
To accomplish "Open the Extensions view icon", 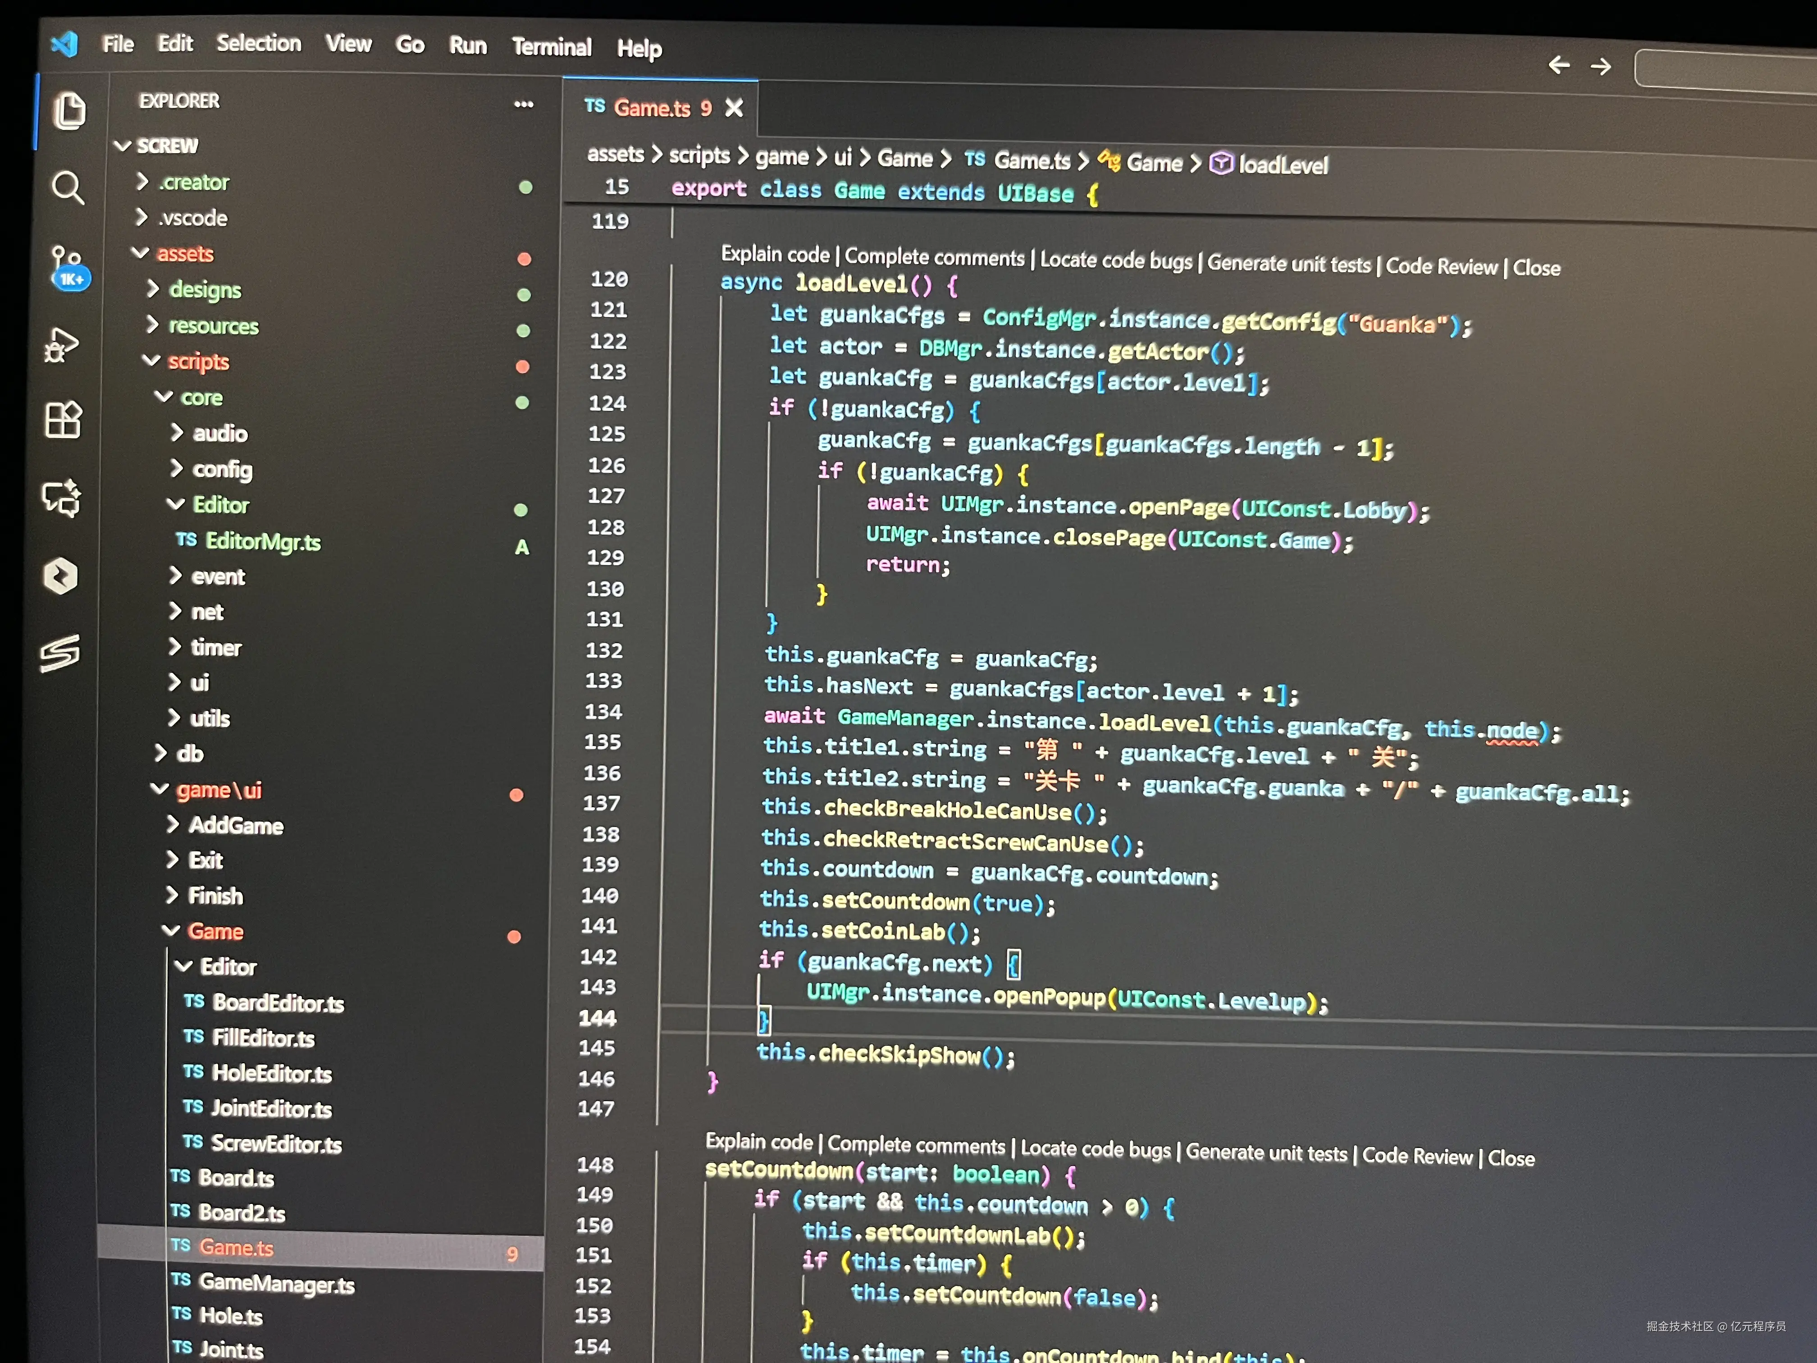I will [63, 420].
